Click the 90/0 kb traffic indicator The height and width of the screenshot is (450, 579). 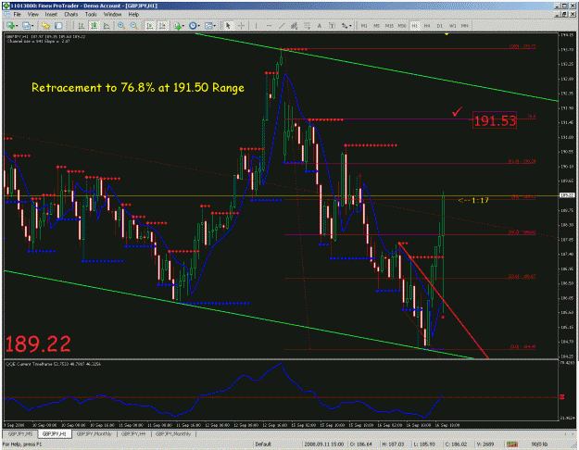pyautogui.click(x=539, y=444)
